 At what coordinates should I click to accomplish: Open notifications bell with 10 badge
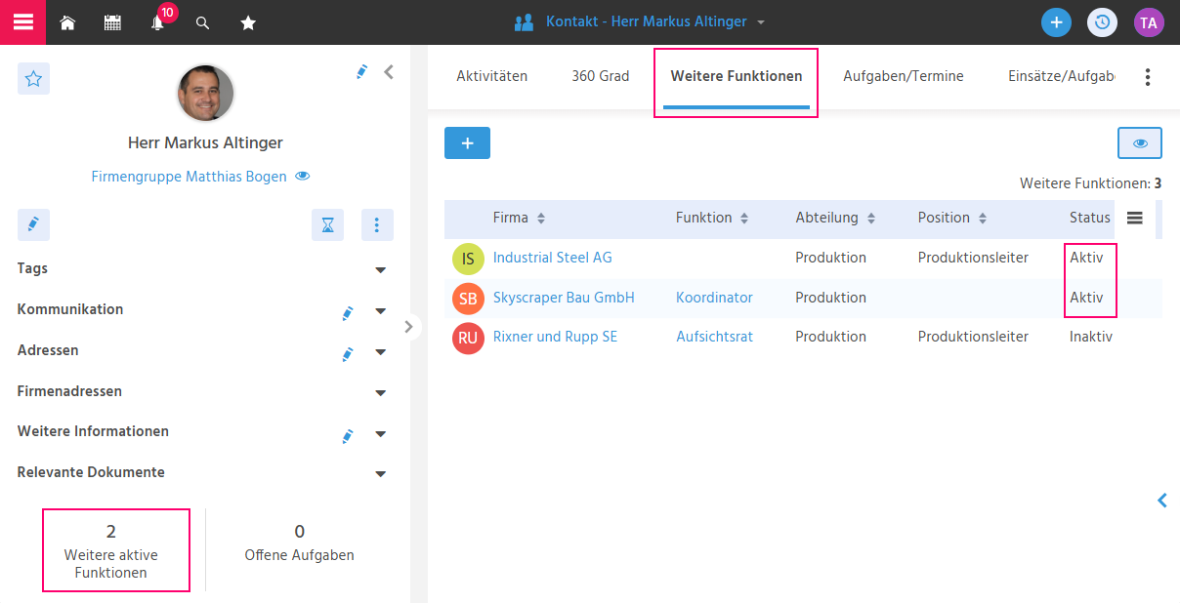159,20
